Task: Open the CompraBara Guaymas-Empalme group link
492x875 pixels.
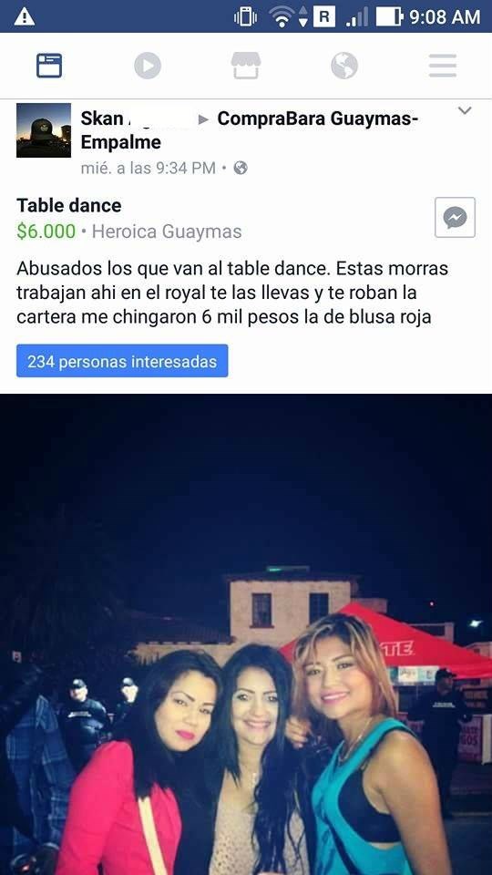Action: (250, 130)
